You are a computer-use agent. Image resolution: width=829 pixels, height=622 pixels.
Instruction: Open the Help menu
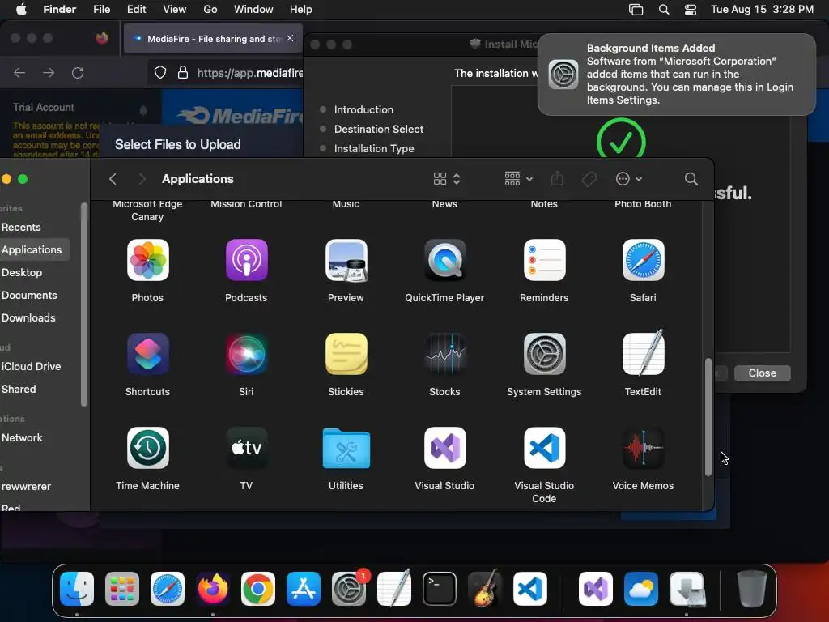point(301,10)
